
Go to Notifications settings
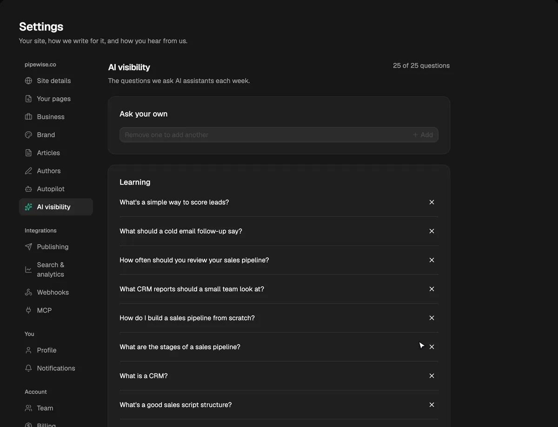[x=56, y=368]
